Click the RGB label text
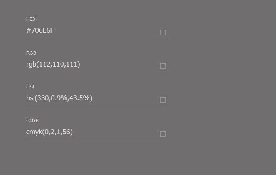The height and width of the screenshot is (175, 276). pyautogui.click(x=31, y=53)
